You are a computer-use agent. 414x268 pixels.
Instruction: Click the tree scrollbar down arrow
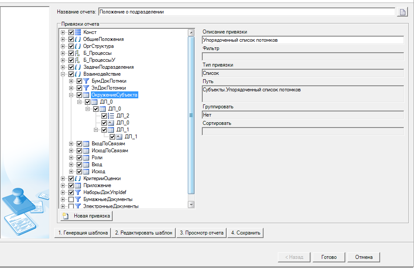tap(190, 204)
